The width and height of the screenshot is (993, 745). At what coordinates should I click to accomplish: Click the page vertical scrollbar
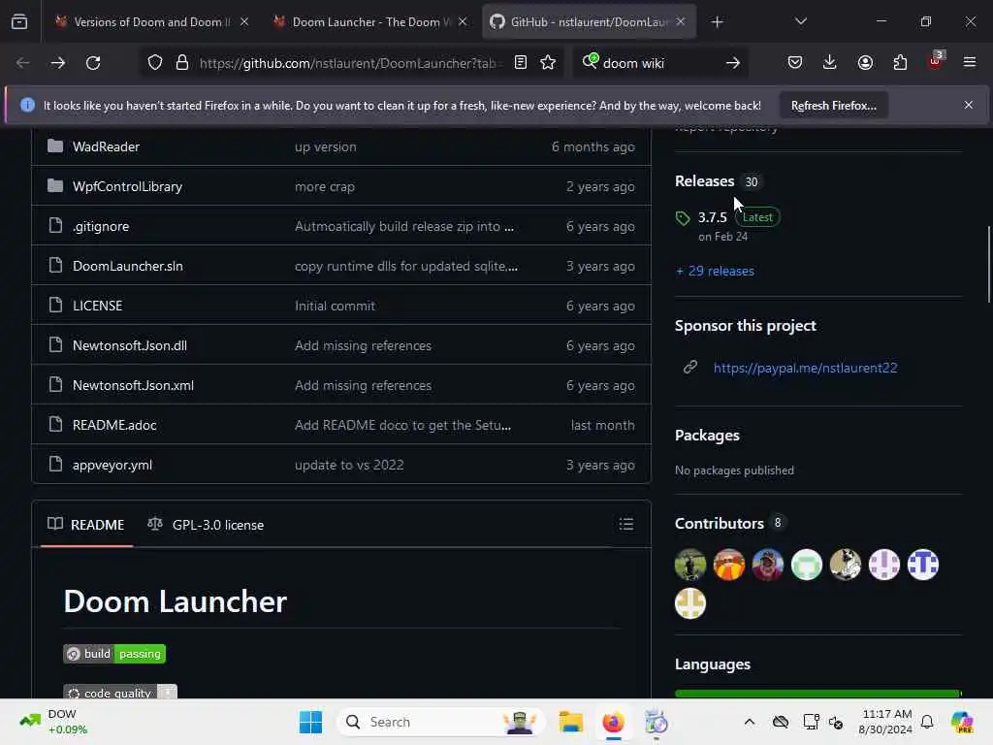click(988, 264)
